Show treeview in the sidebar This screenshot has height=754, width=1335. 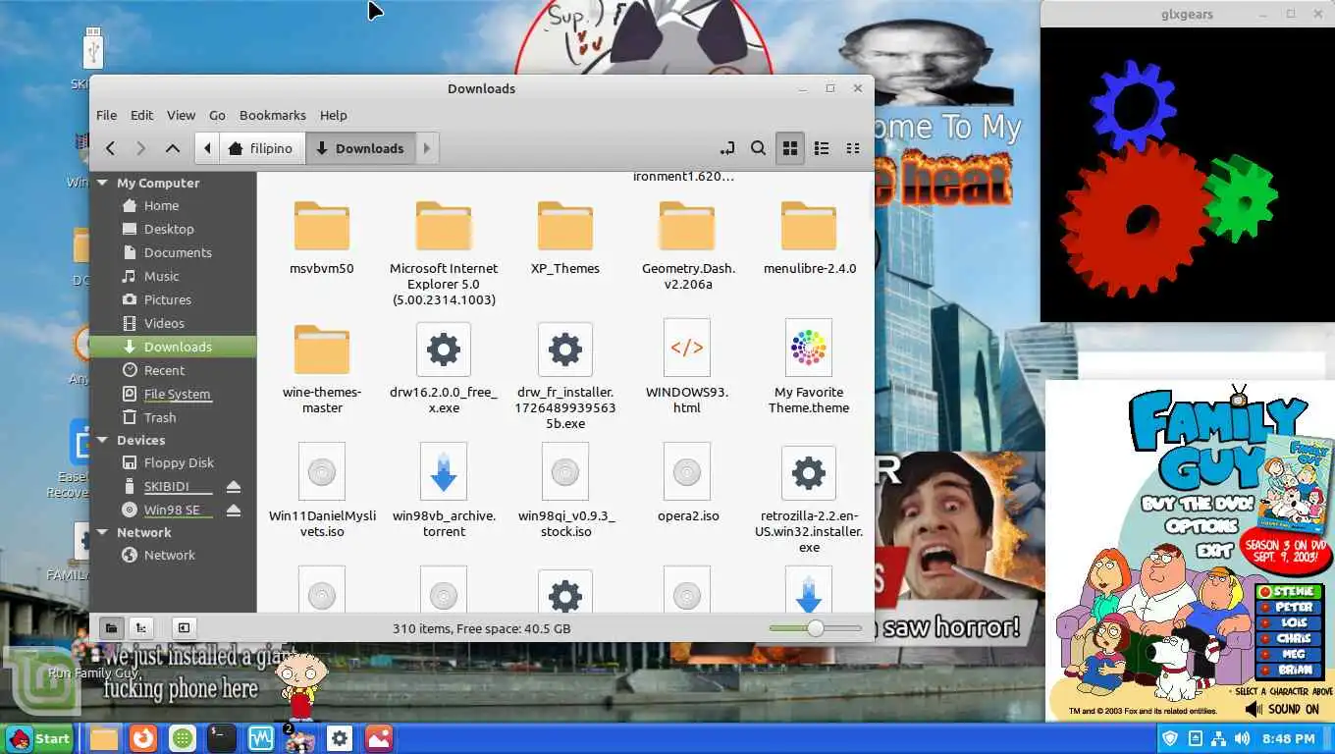tap(141, 628)
